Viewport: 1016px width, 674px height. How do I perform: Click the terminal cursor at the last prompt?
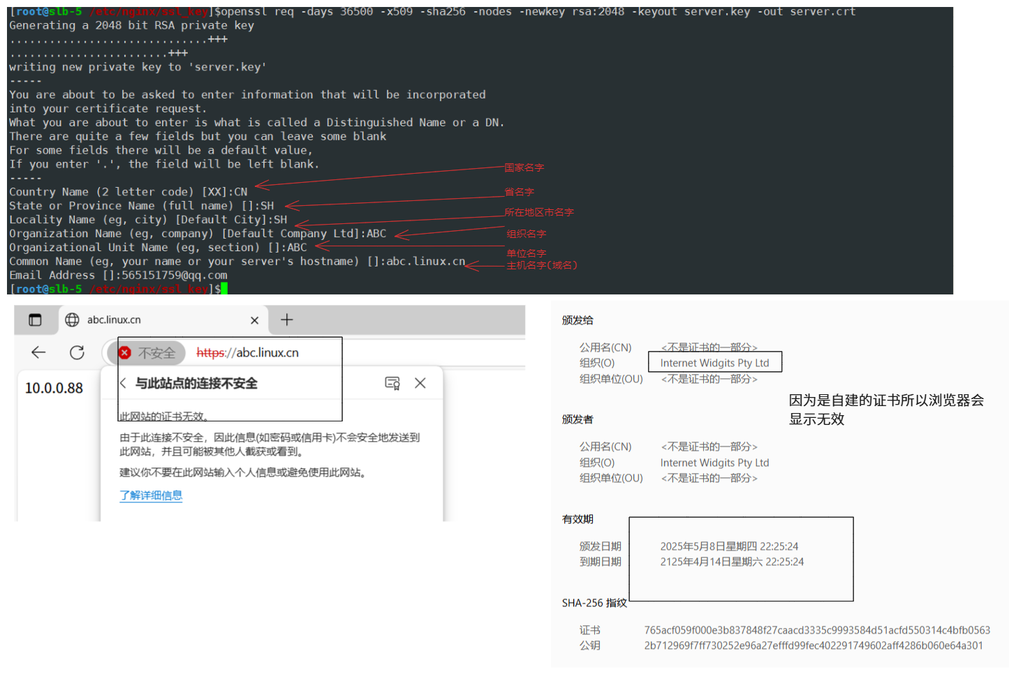(x=224, y=289)
